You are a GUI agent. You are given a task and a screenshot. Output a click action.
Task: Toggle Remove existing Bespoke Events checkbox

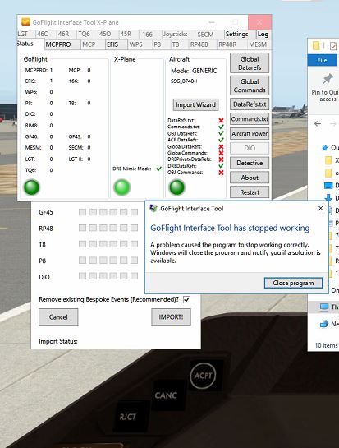tap(186, 299)
